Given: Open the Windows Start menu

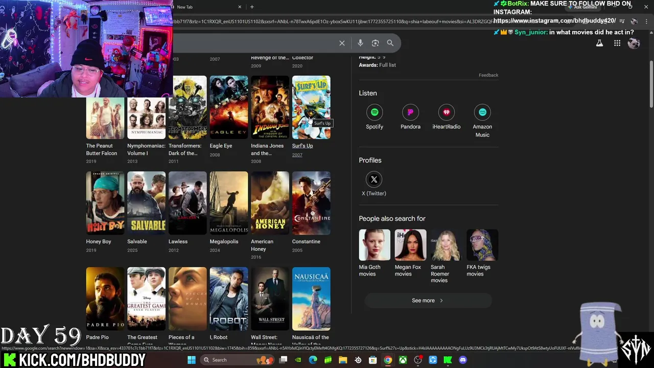Looking at the screenshot, I should pyautogui.click(x=192, y=360).
